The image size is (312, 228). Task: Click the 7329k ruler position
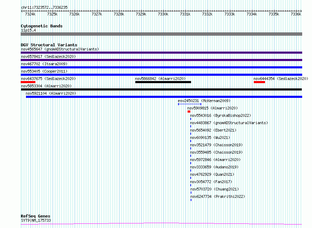(x=141, y=14)
